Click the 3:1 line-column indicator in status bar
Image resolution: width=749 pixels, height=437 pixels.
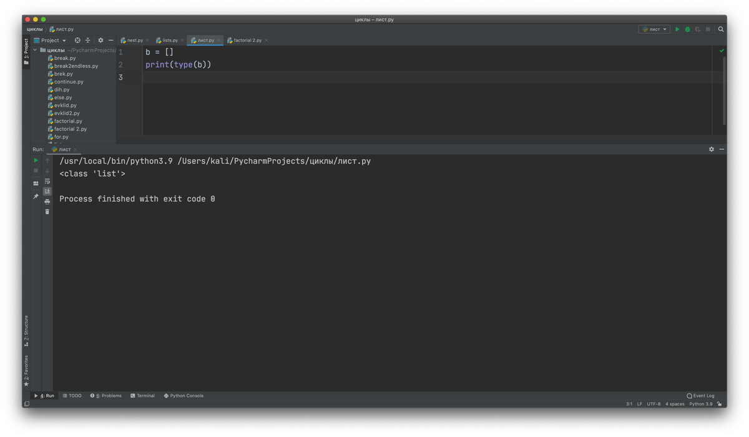click(629, 404)
